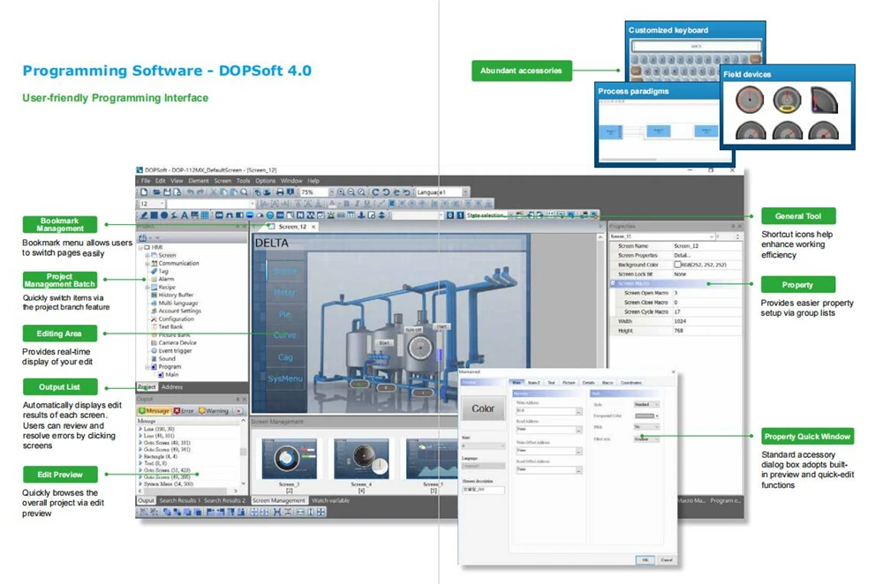
Task: Close the Screen_12 document tab
Action: coord(313,226)
